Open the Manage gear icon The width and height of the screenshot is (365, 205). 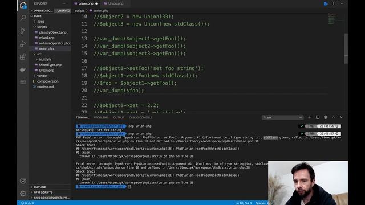tap(23, 194)
